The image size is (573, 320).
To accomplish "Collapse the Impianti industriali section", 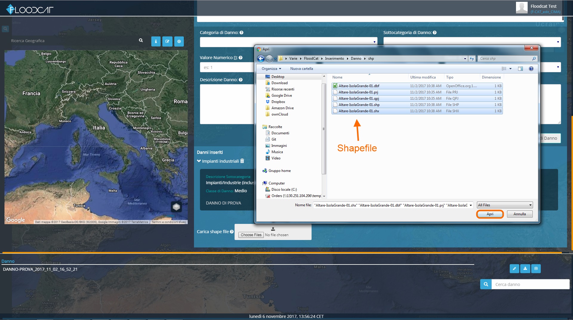I will point(199,161).
